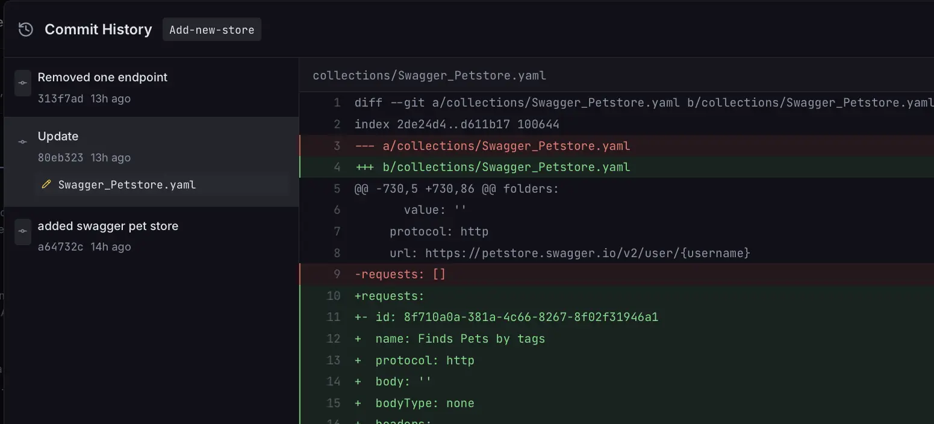The width and height of the screenshot is (934, 424).
Task: Click commit hash 313f7ad
Action: pos(61,98)
